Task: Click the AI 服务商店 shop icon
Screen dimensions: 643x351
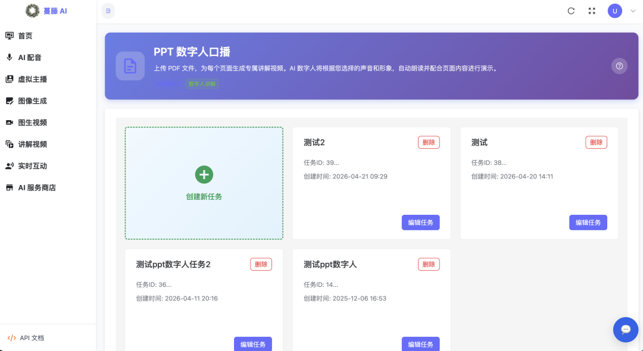Action: tap(10, 187)
